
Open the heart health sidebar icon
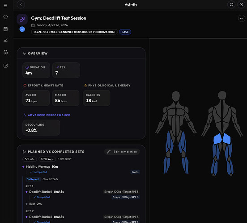pos(5,17)
